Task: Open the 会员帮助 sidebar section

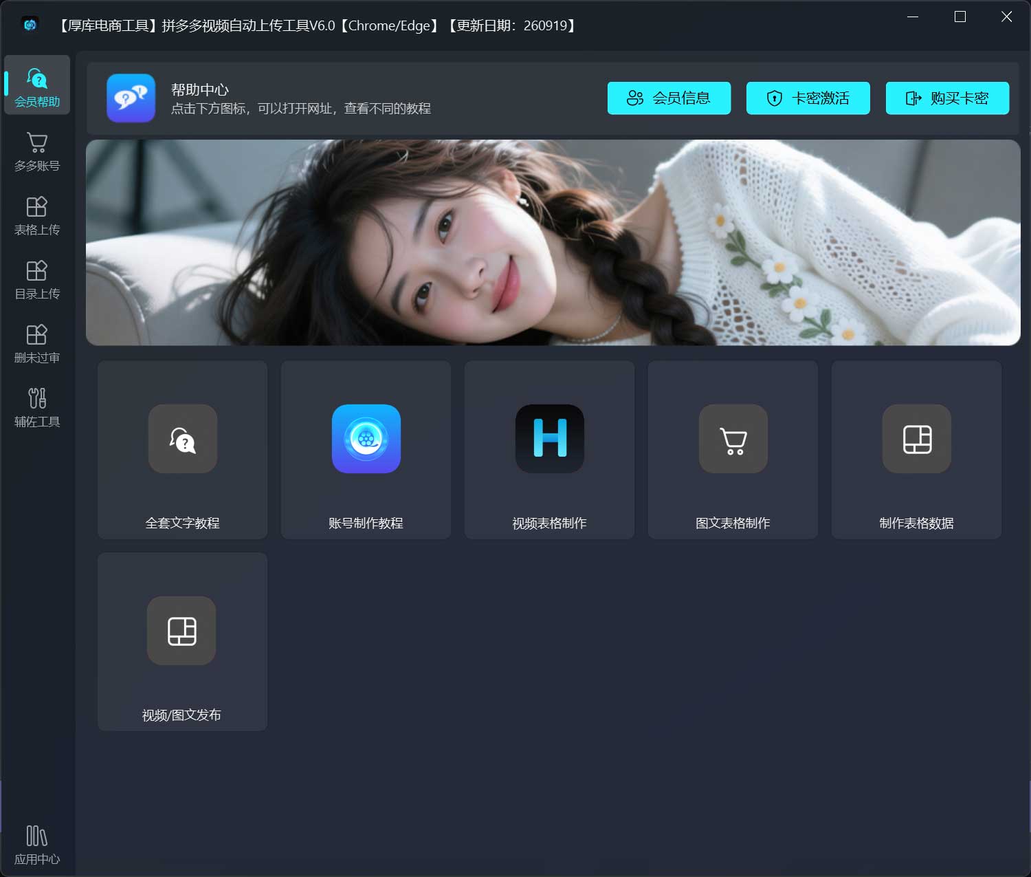Action: point(37,85)
